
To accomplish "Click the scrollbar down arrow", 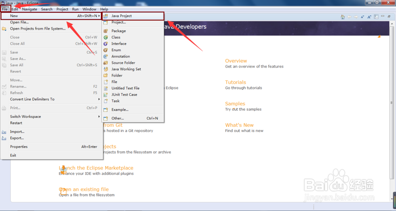I will 392,199.
